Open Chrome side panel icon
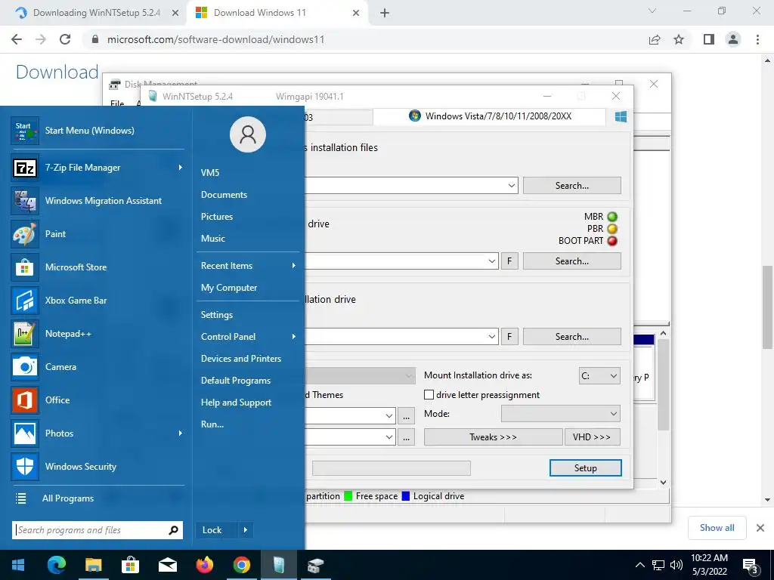Image resolution: width=774 pixels, height=580 pixels. [x=709, y=39]
